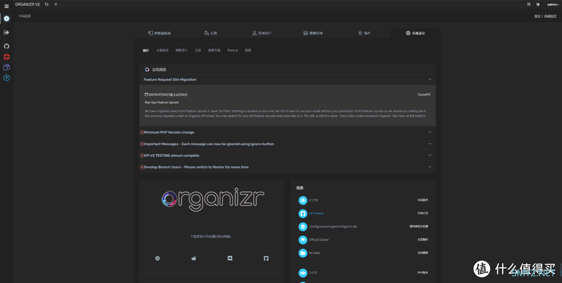Screen dimensions: 562x283
Task: Expand the Minimum PHP Version change message
Action: pos(430,132)
